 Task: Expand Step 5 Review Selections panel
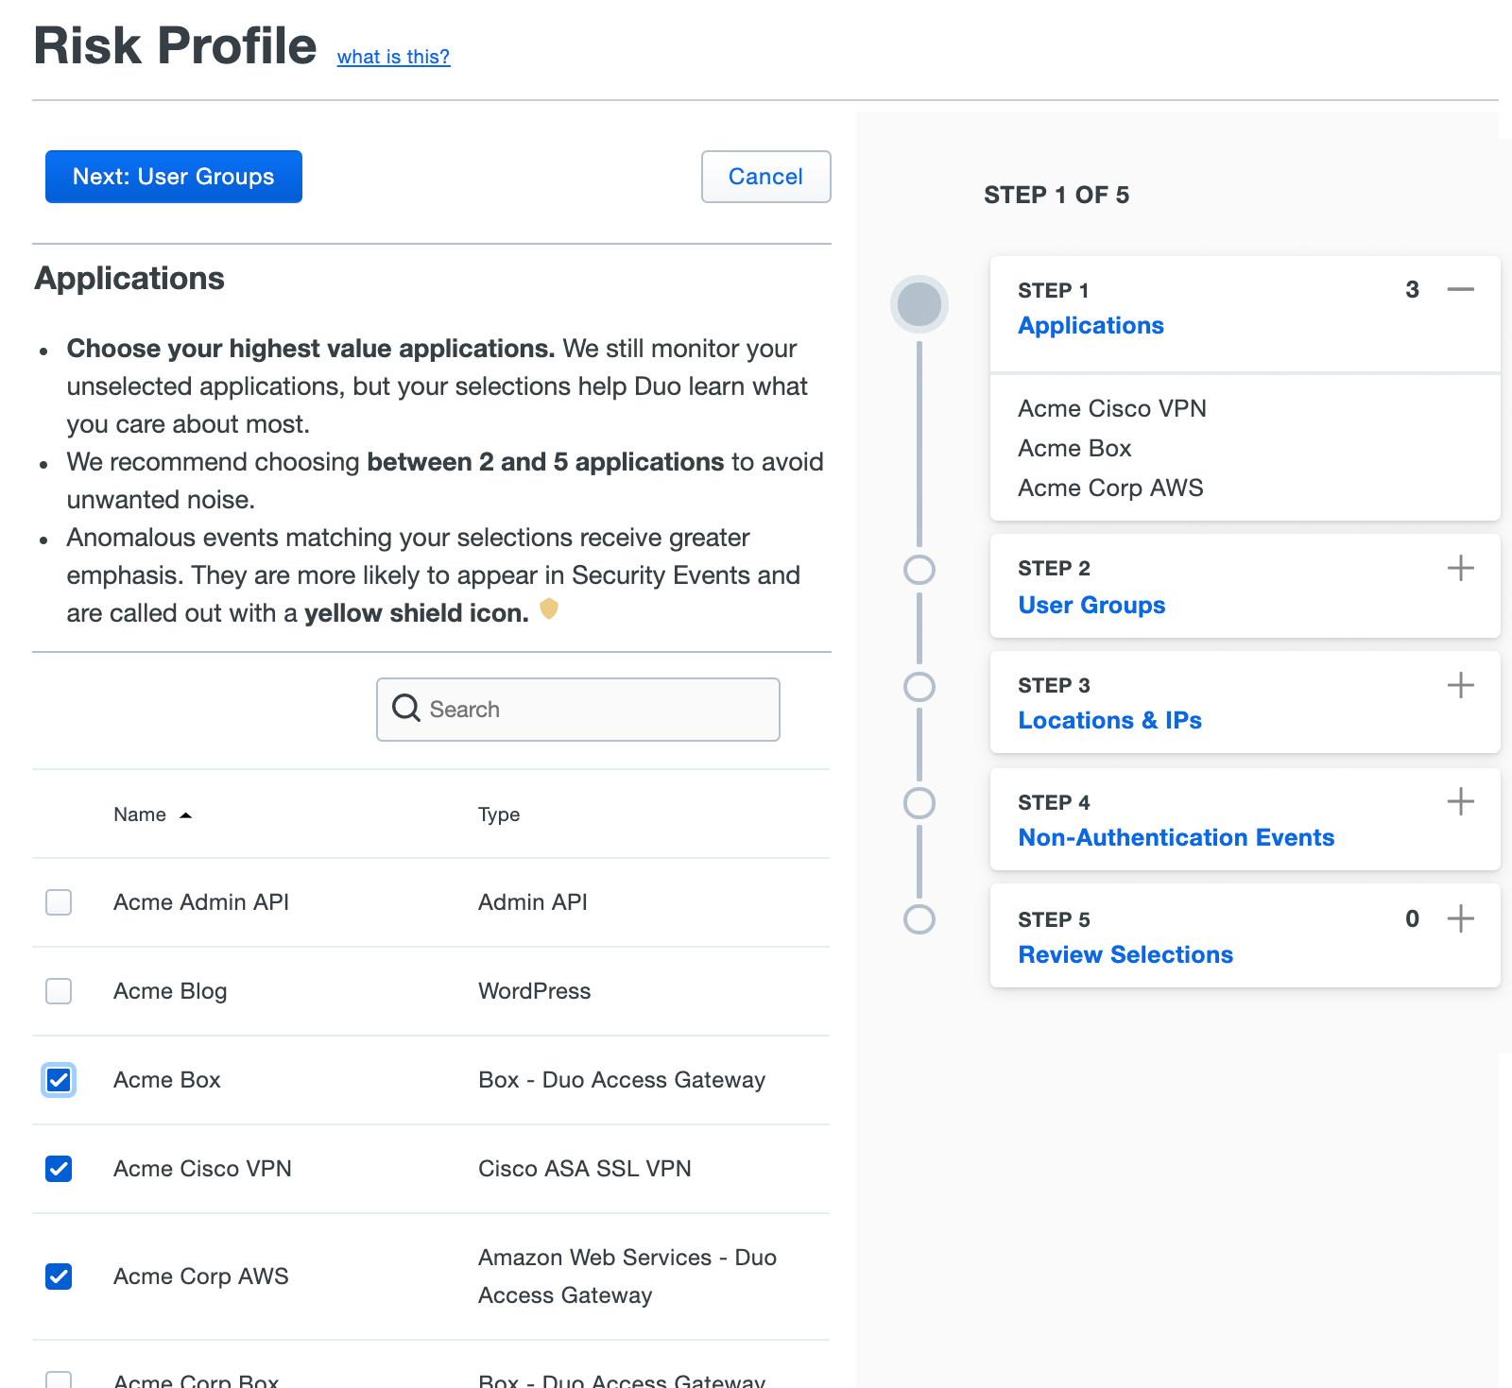coord(1460,917)
